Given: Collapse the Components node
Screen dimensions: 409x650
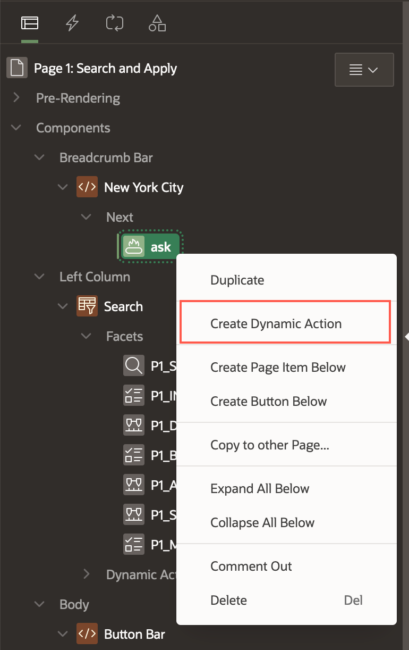Looking at the screenshot, I should pos(16,128).
